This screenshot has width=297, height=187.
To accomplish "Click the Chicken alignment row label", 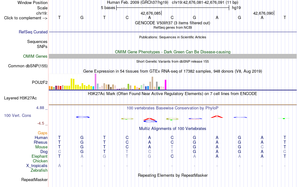I will point(40,161).
